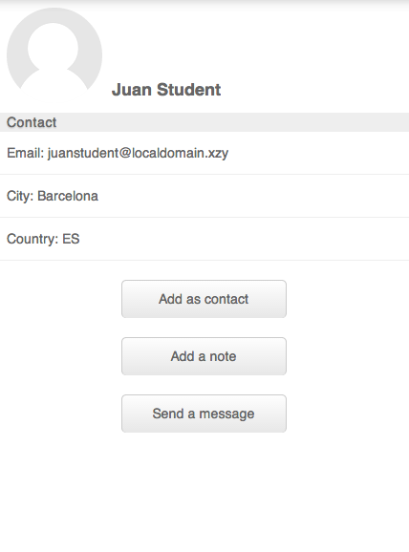The image size is (409, 552).
Task: Open the Add a note button
Action: (x=204, y=356)
